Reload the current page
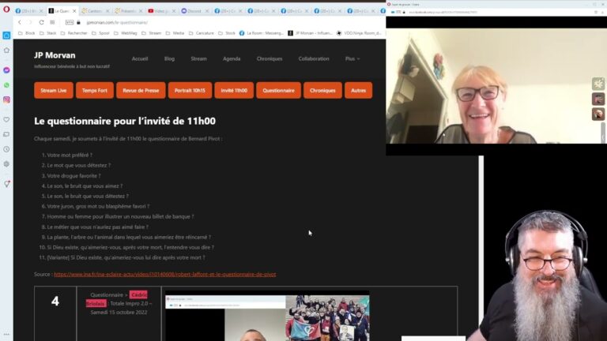 41,22
